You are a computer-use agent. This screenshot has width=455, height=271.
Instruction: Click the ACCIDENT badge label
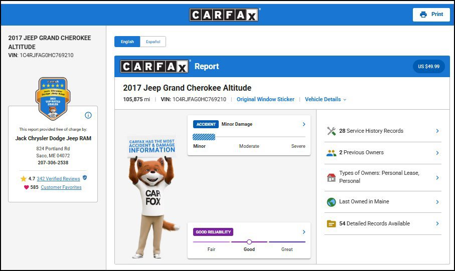tap(206, 124)
